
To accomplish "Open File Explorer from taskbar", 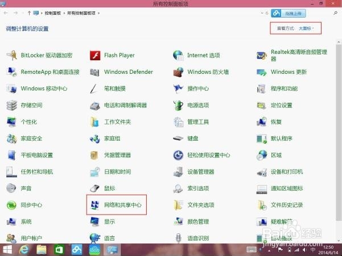I will [41, 250].
